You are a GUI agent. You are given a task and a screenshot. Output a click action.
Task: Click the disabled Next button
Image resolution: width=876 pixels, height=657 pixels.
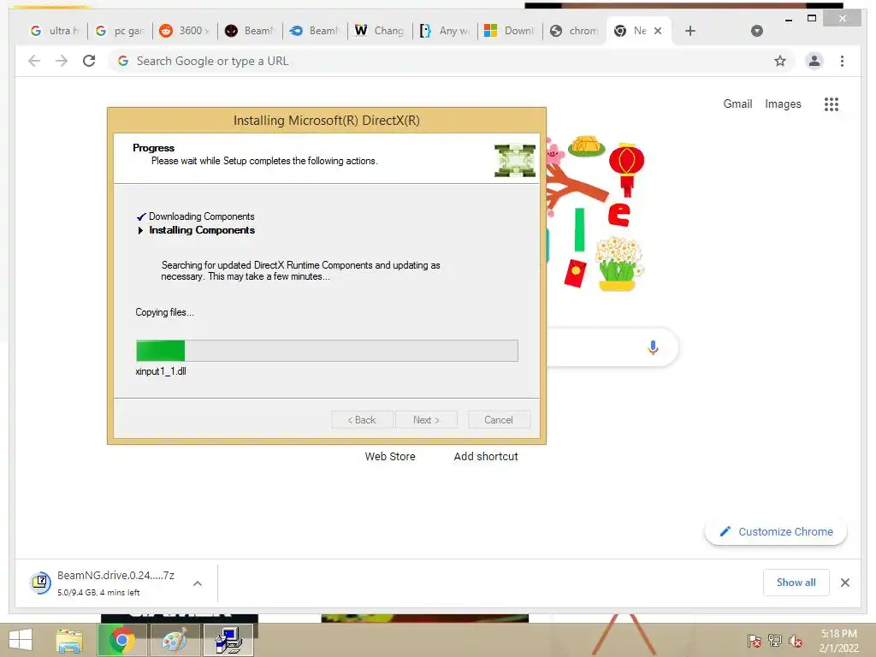pos(426,419)
